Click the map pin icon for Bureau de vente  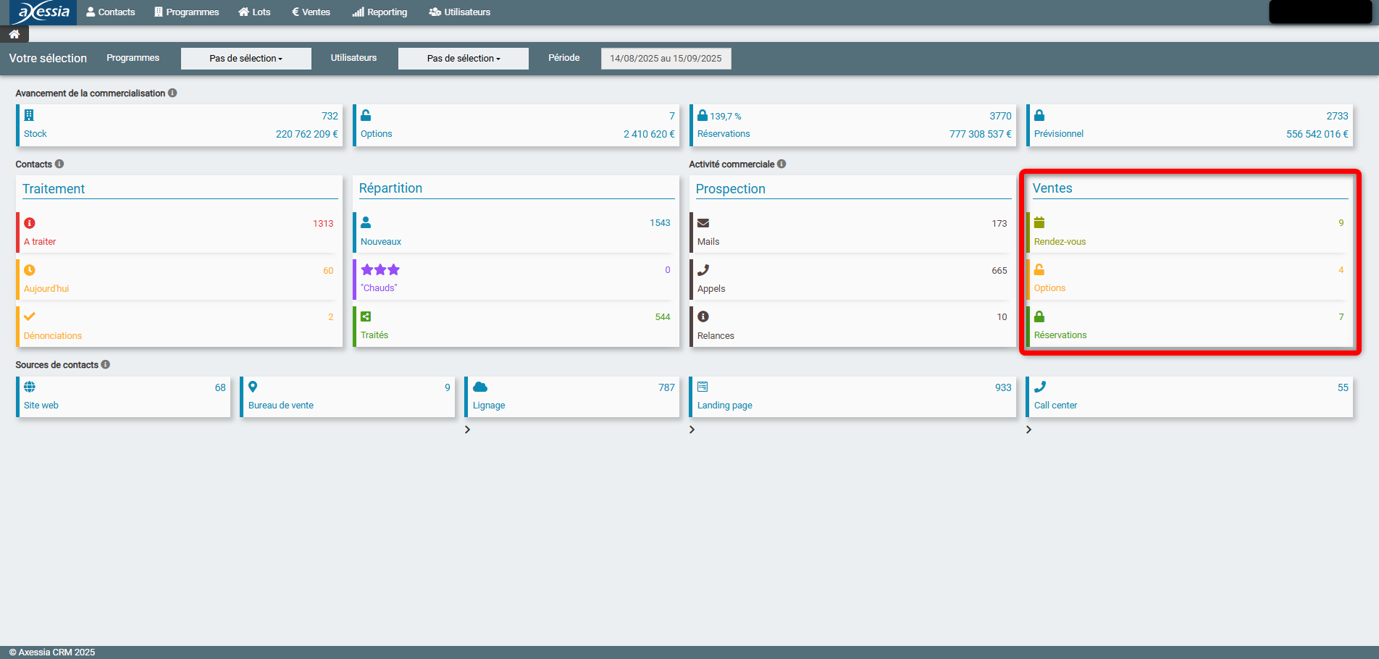pos(253,387)
